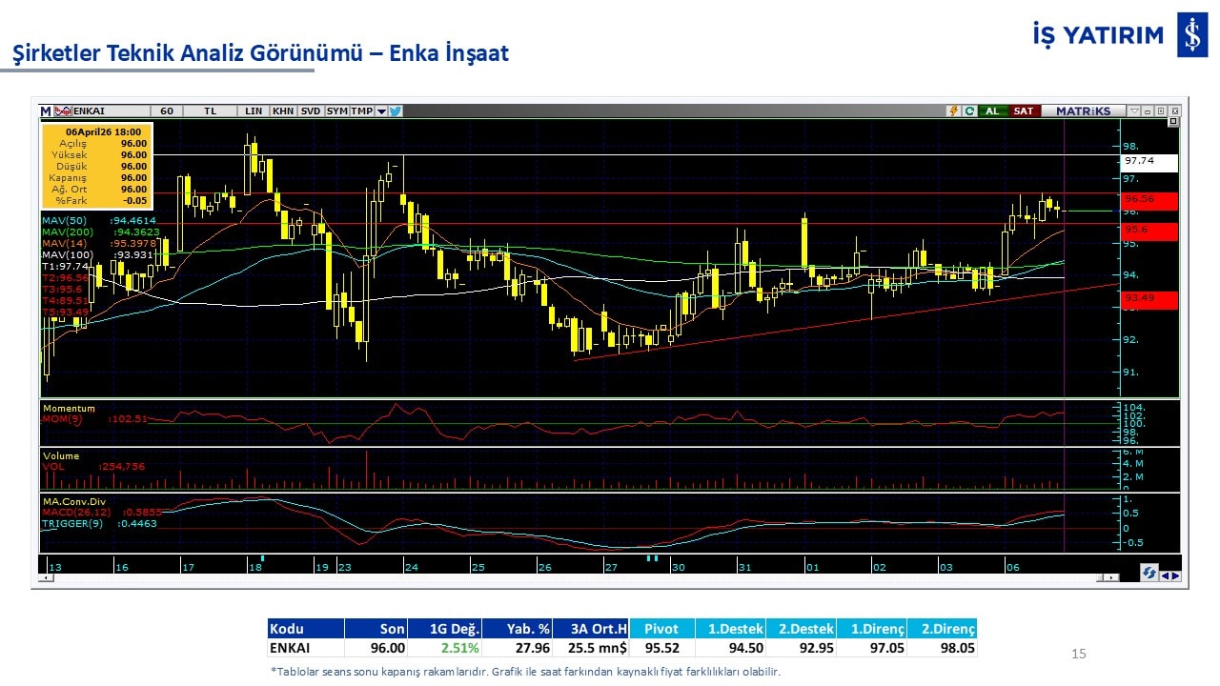Click the small square icon below window controls
This screenshot has height=686, width=1220.
(1173, 122)
